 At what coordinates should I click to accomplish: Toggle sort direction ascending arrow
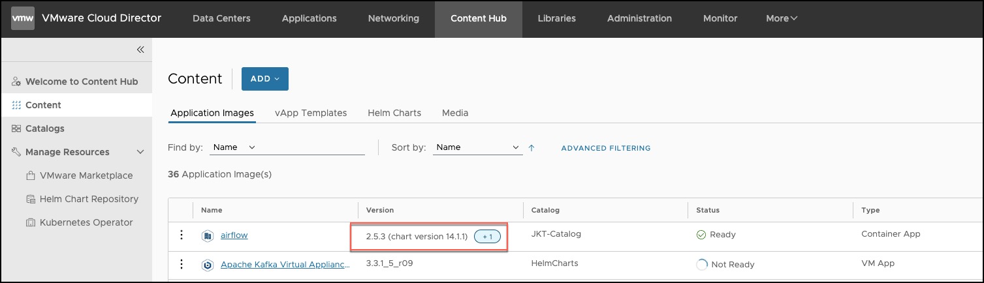532,148
